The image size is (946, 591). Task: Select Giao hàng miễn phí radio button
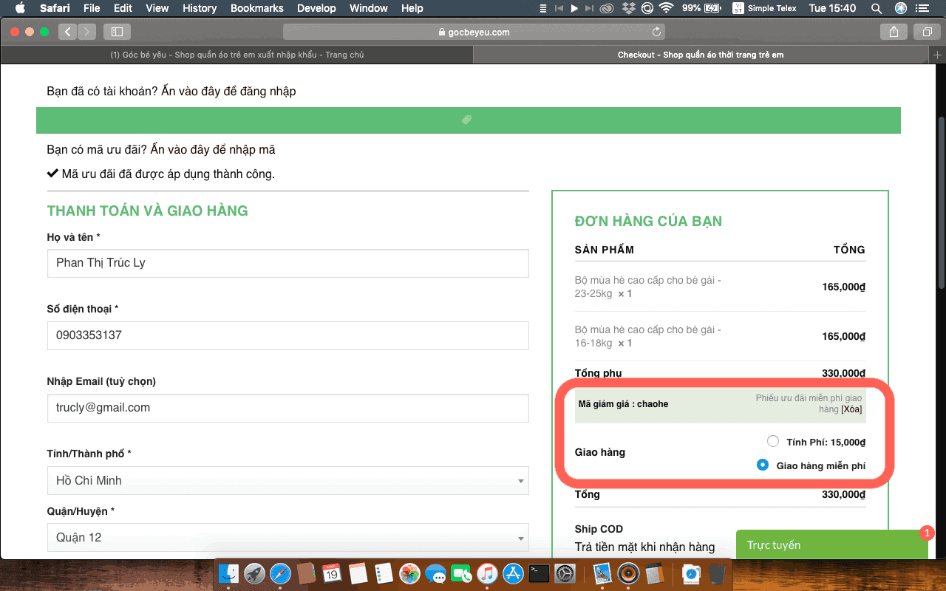pyautogui.click(x=763, y=465)
